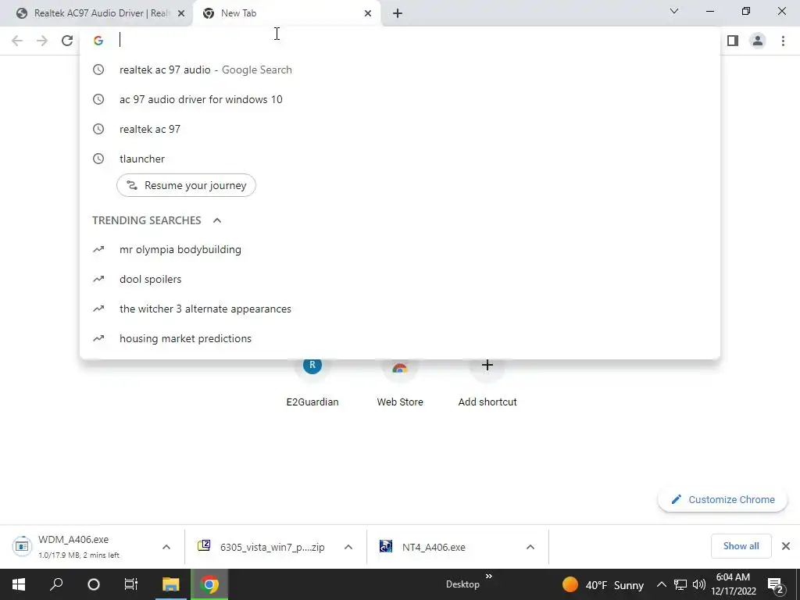Toggle the side panel icon
Screen dimensions: 800x600
[733, 41]
